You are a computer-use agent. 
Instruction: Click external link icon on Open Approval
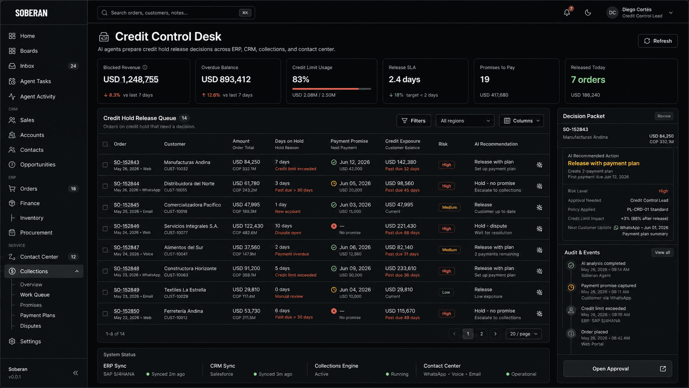coord(663,369)
